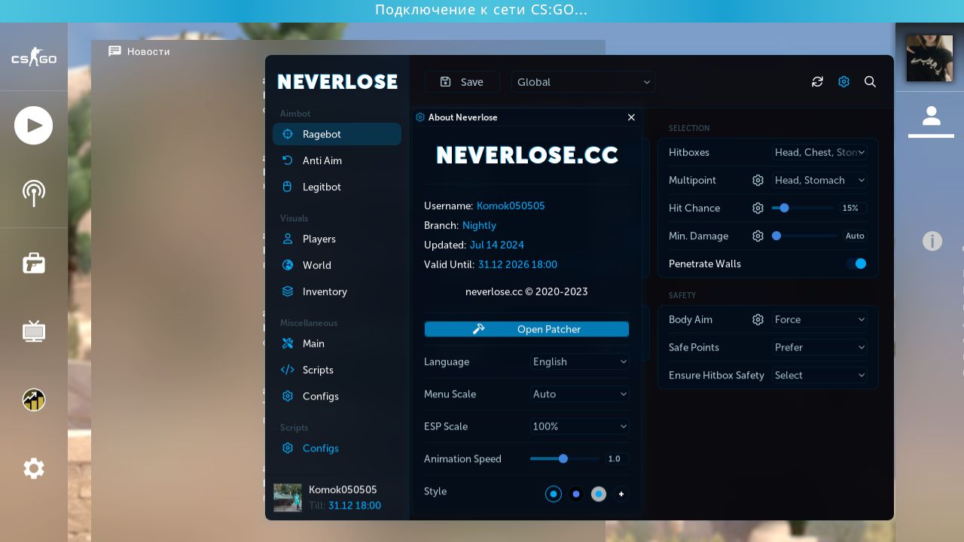Viewport: 964px width, 542px height.
Task: Toggle Penetrate Walls switch
Action: pyautogui.click(x=856, y=264)
